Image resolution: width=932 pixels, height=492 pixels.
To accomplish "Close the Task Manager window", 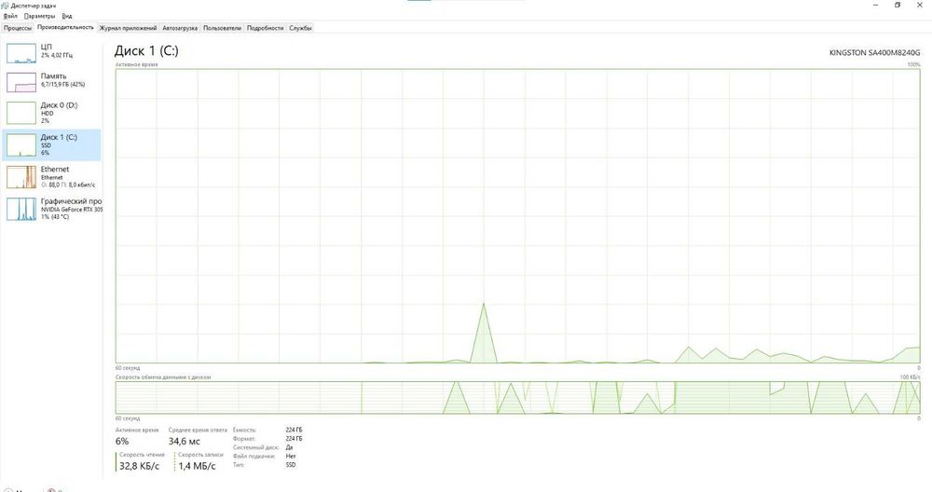I will pos(919,5).
